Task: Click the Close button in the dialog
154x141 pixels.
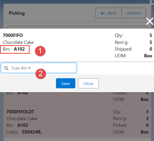Action: click(88, 83)
